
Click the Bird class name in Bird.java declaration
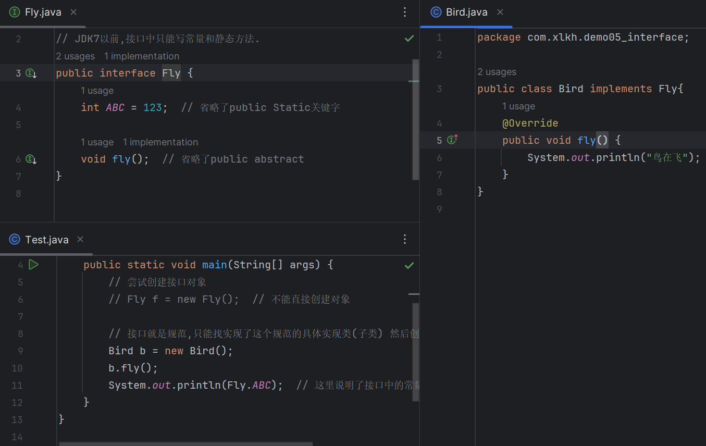tap(571, 89)
